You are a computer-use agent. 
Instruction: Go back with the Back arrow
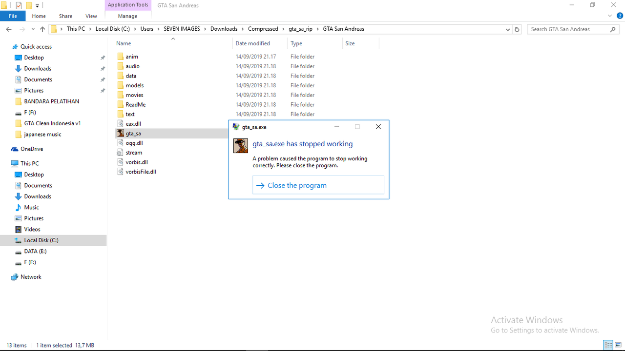tap(9, 29)
